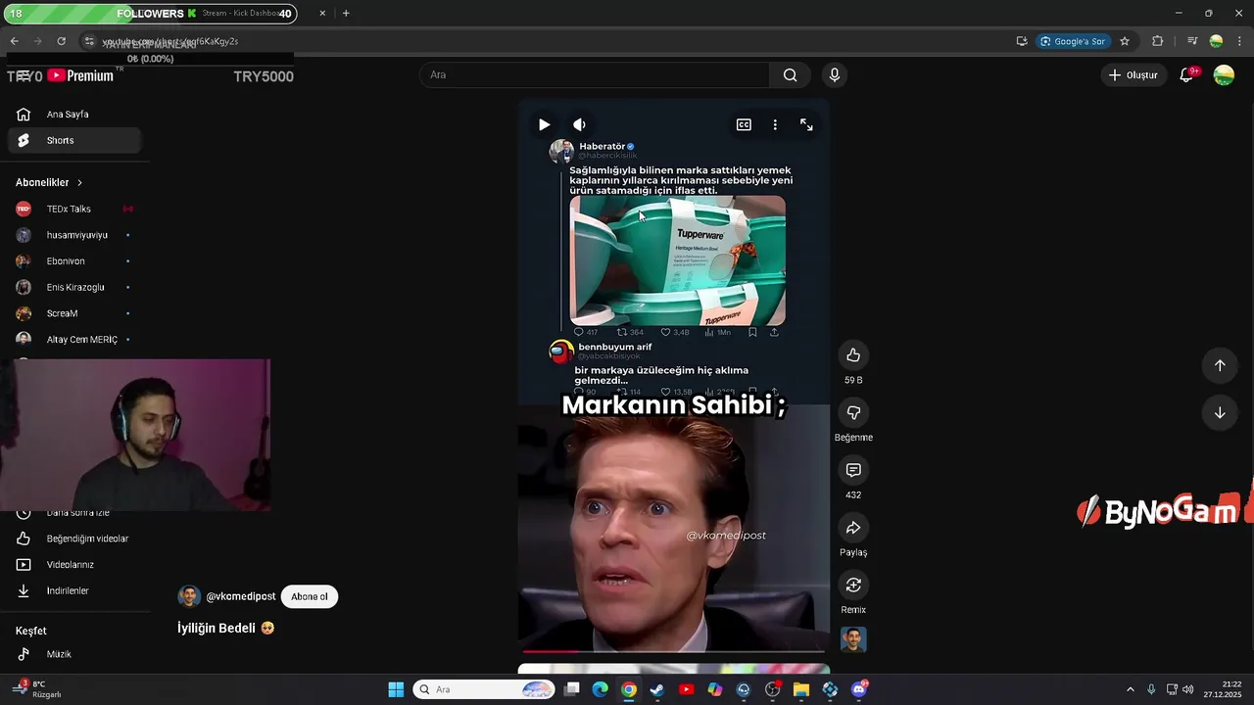Viewport: 1254px width, 705px height.
Task: Open the comments with 432 count
Action: 853,471
